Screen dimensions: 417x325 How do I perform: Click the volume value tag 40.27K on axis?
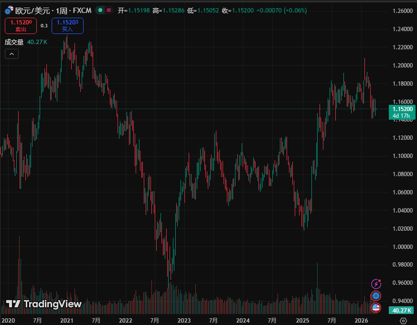point(401,311)
